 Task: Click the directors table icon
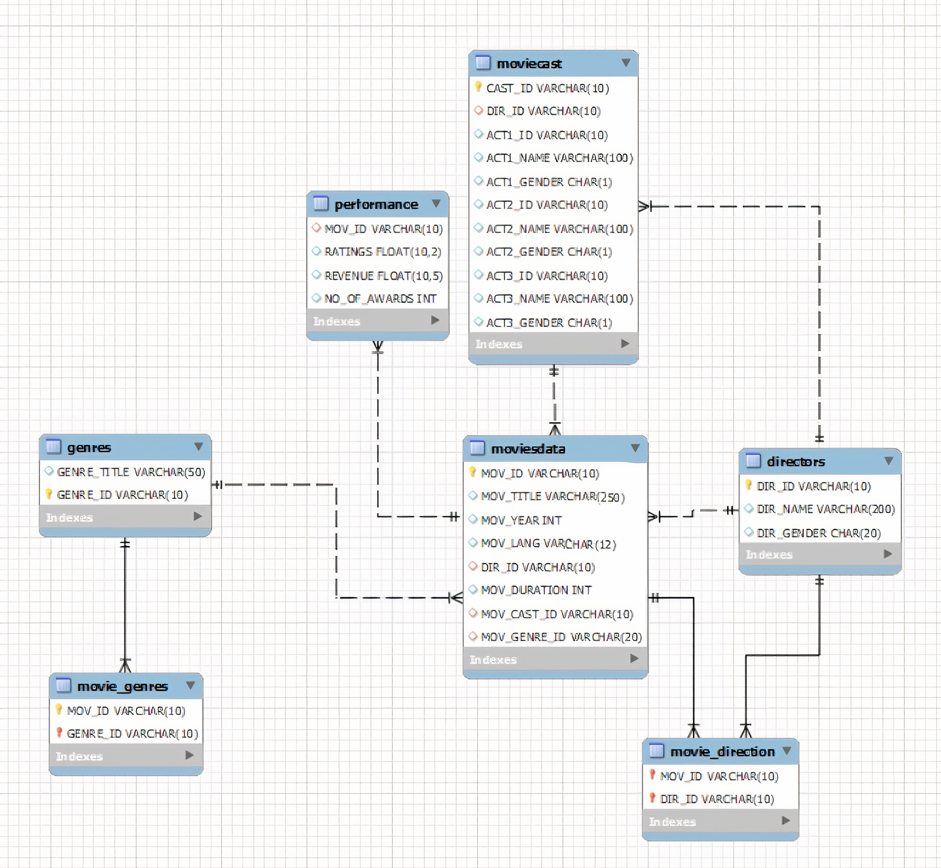753,461
